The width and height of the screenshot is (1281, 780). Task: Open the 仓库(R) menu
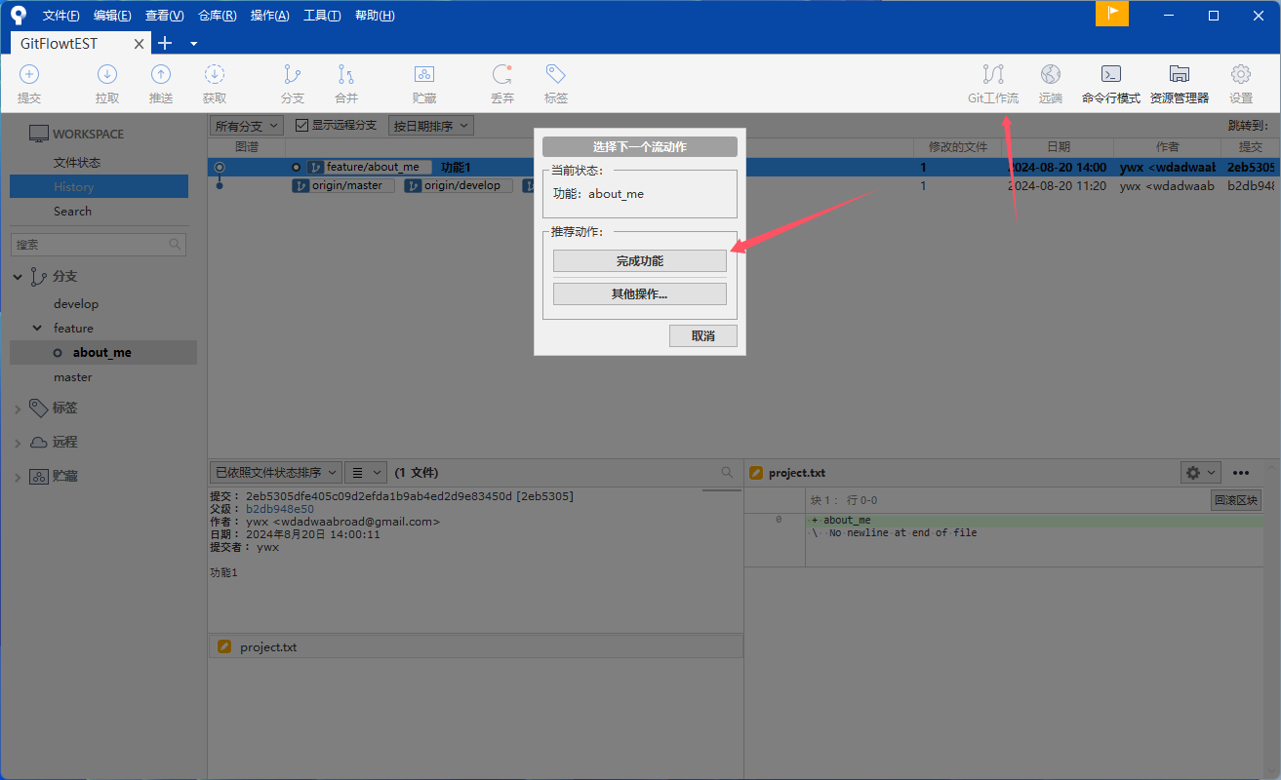(x=217, y=16)
